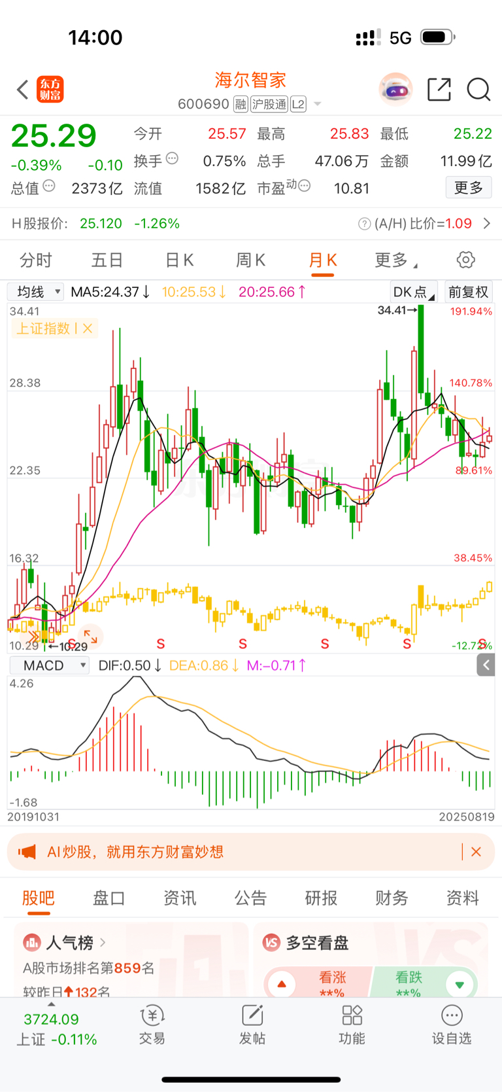Tap the MA5:24.37 value label

pyautogui.click(x=110, y=292)
